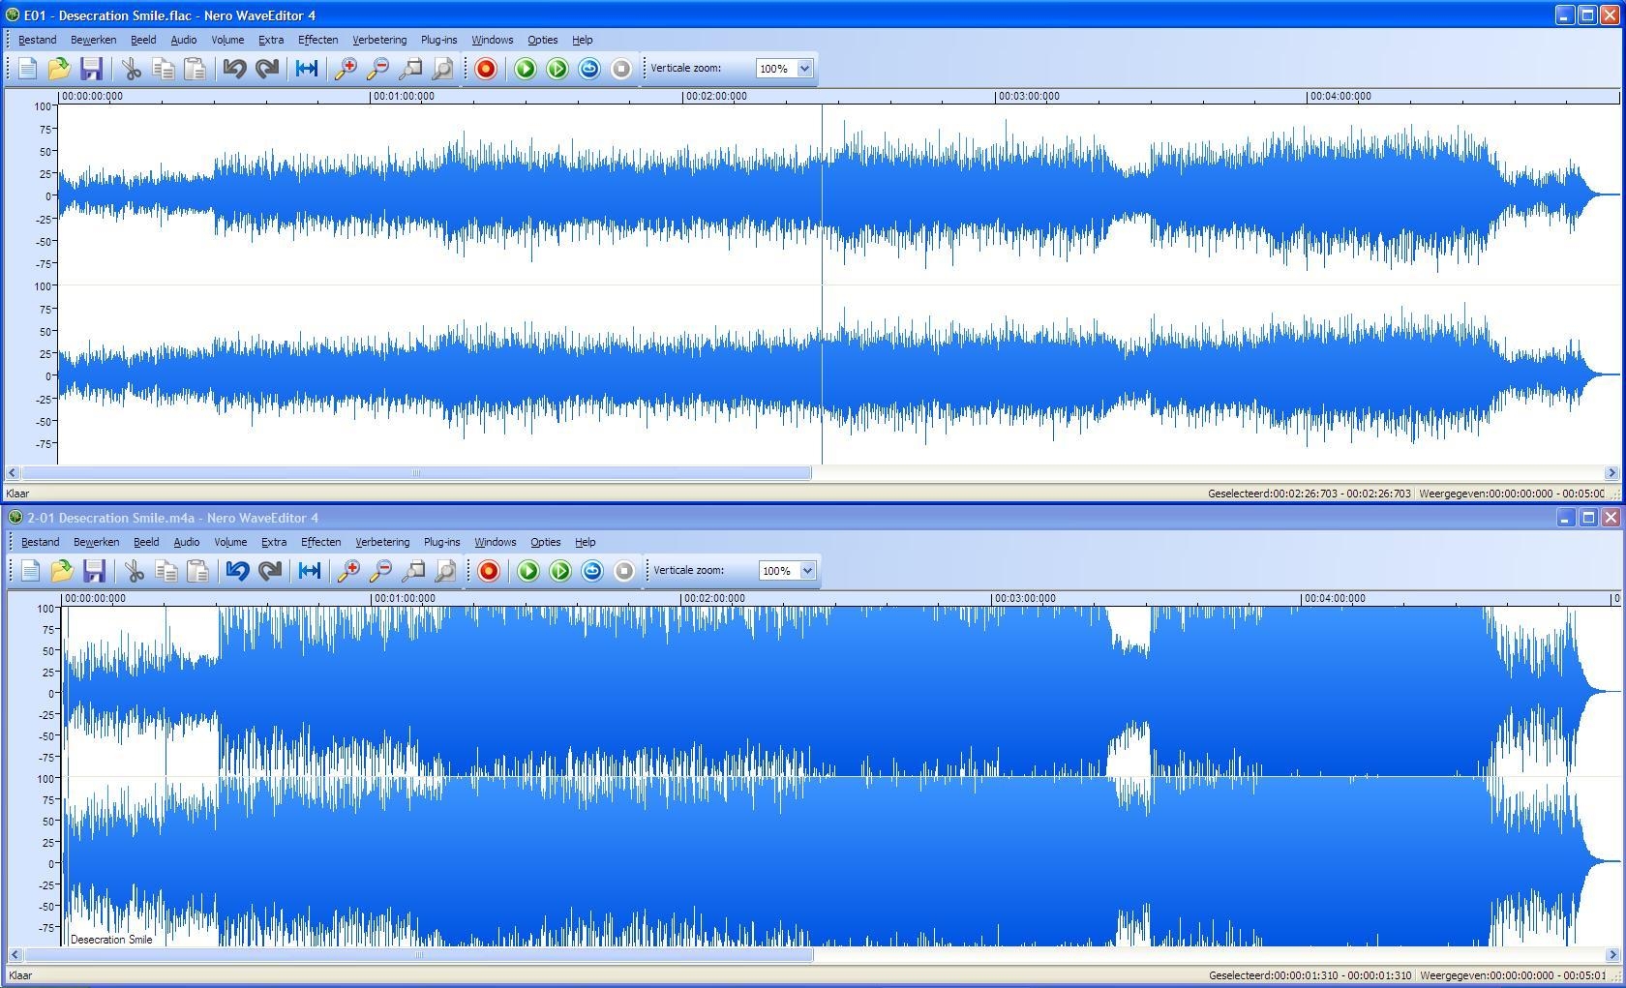1626x988 pixels.
Task: Click the Open file folder icon in the top window
Action: pos(59,69)
